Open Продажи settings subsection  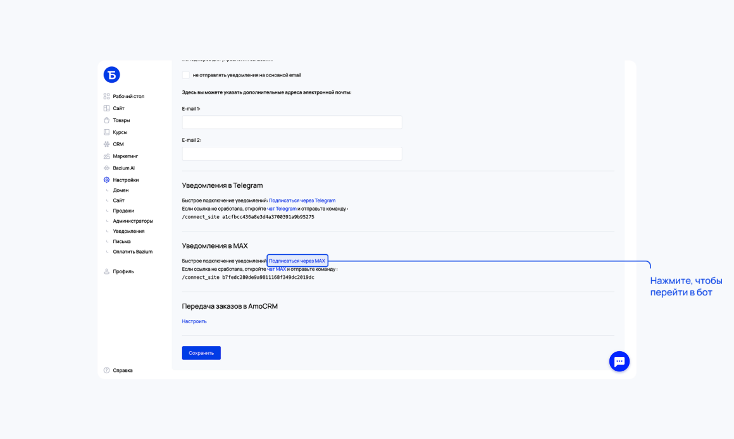(123, 211)
